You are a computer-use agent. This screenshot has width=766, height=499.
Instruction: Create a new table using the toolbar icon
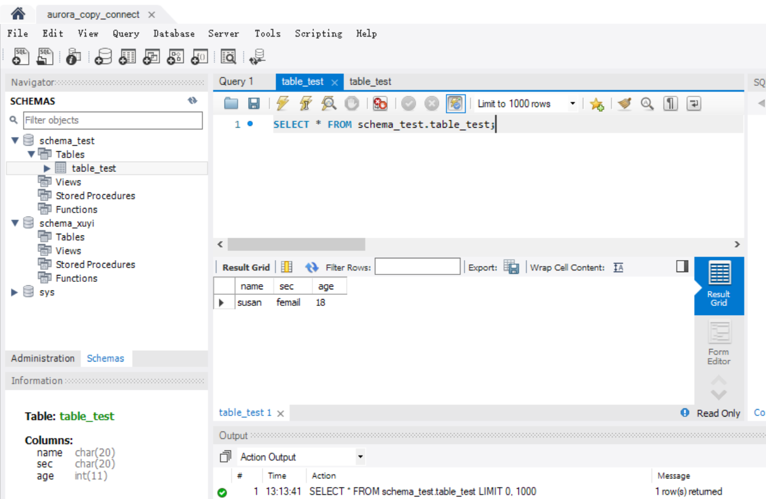(127, 56)
